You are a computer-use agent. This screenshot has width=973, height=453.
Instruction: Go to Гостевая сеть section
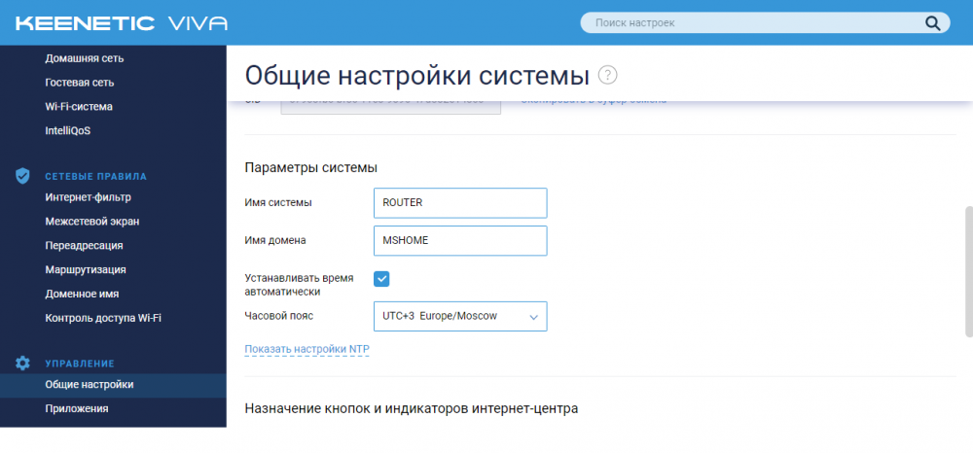pyautogui.click(x=79, y=83)
